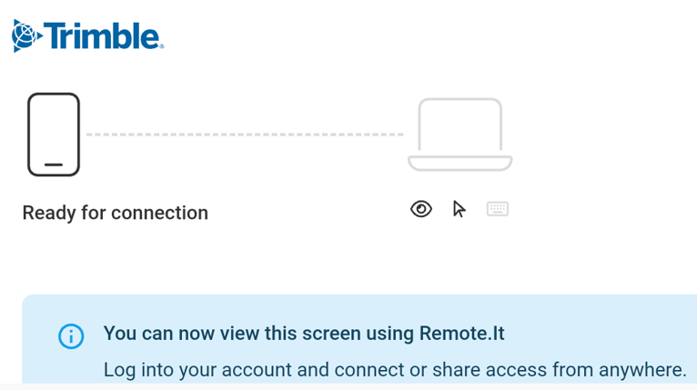Viewport: 697px width, 390px height.
Task: Click the Trimble wordmark text
Action: coord(100,36)
